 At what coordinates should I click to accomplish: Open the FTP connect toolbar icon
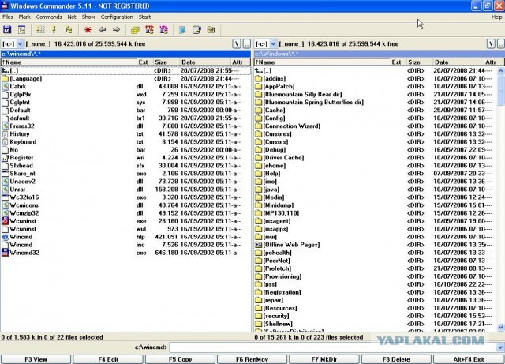pyautogui.click(x=149, y=30)
